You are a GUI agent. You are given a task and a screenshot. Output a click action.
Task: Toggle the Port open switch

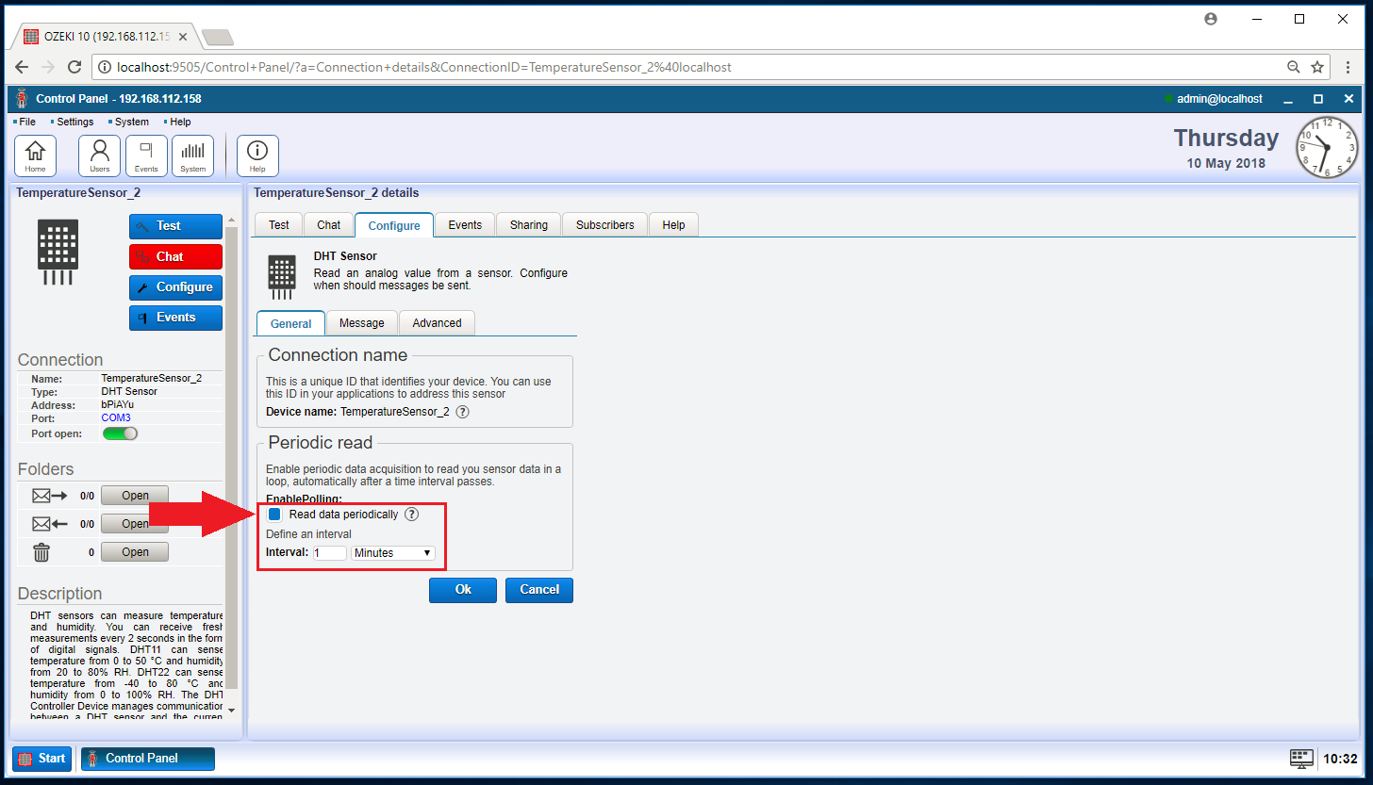coord(120,433)
